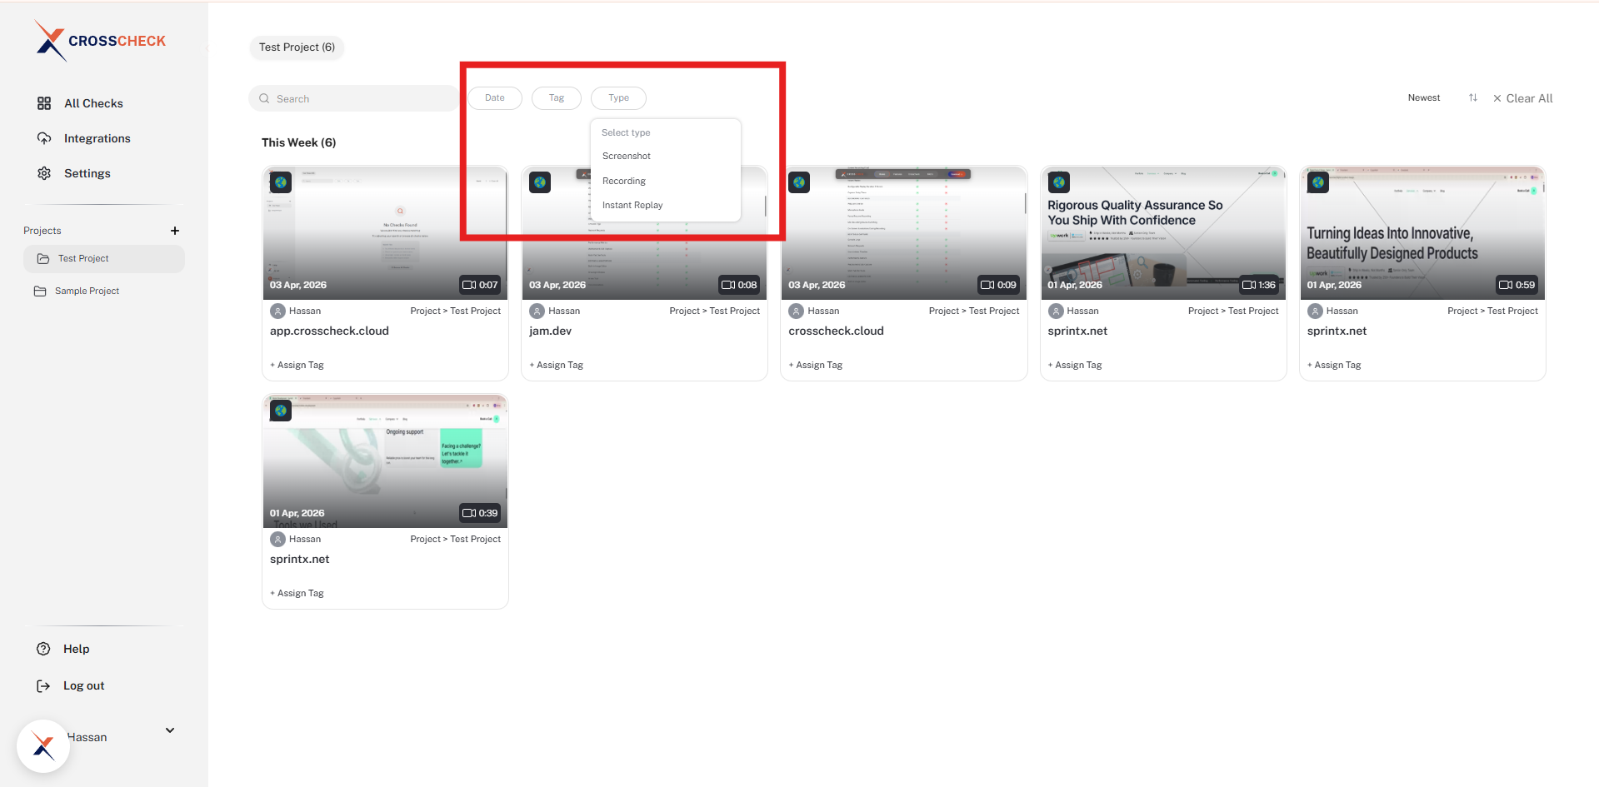
Task: Open the Date filter
Action: 494,97
